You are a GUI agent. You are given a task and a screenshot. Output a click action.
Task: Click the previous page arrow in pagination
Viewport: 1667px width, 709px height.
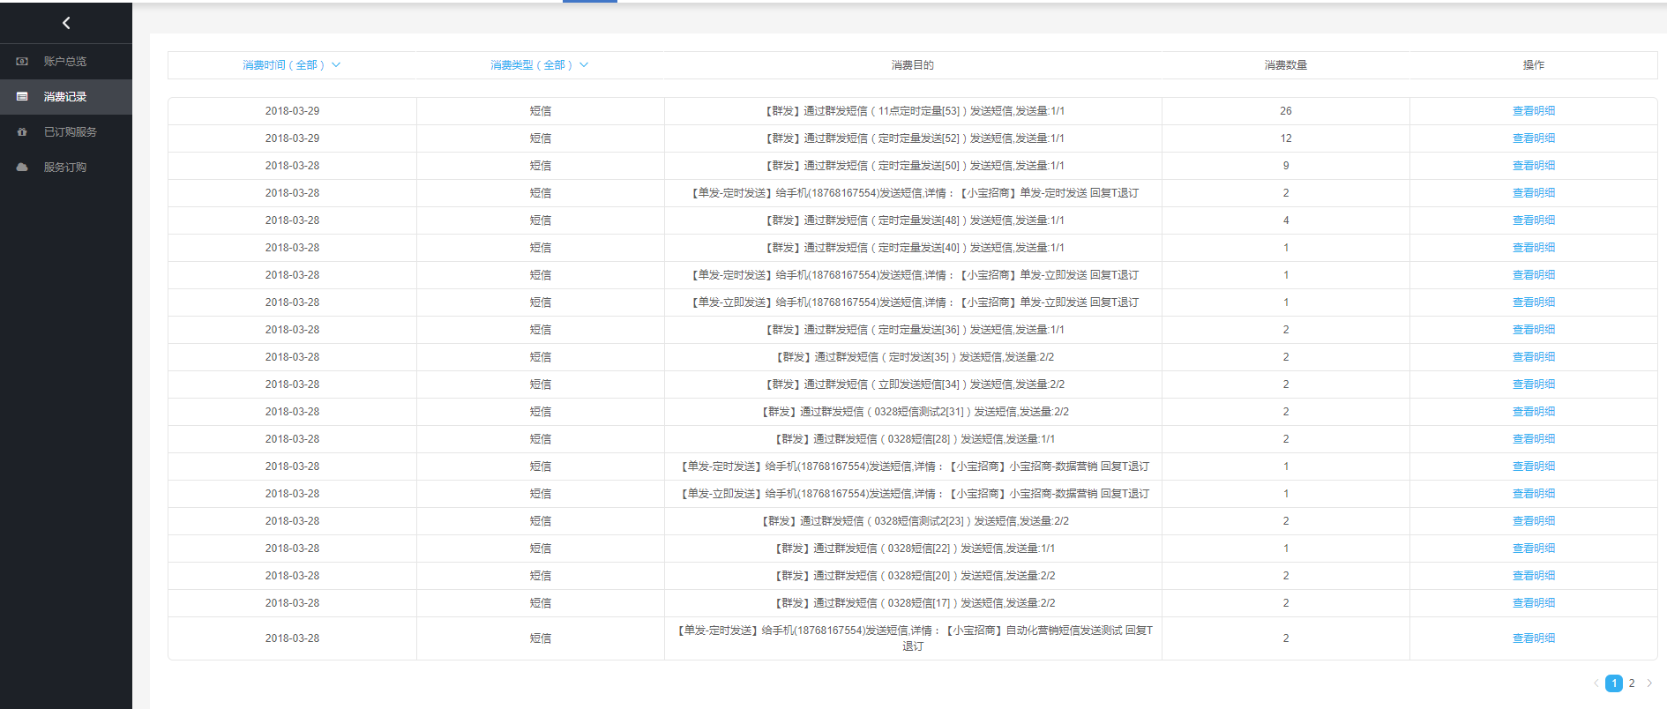pos(1596,683)
